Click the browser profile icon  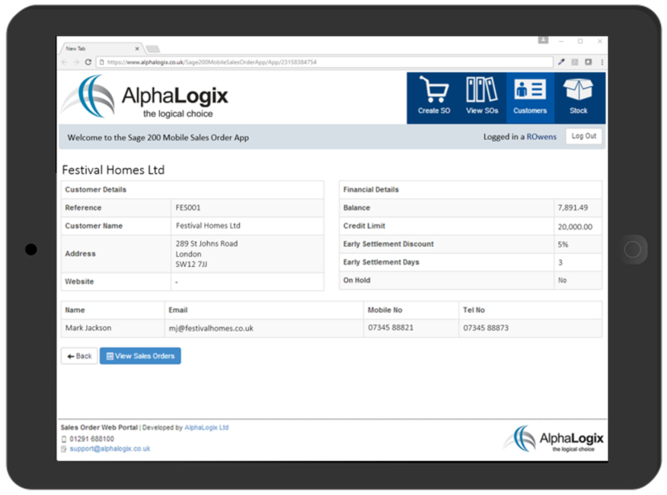543,40
